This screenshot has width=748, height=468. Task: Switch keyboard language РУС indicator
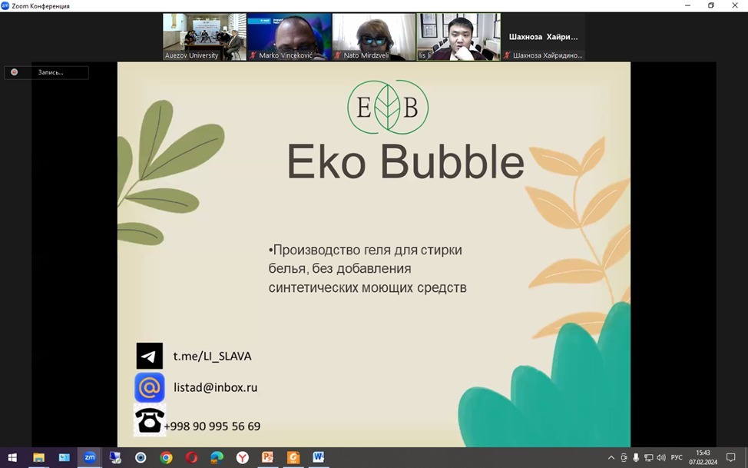677,457
